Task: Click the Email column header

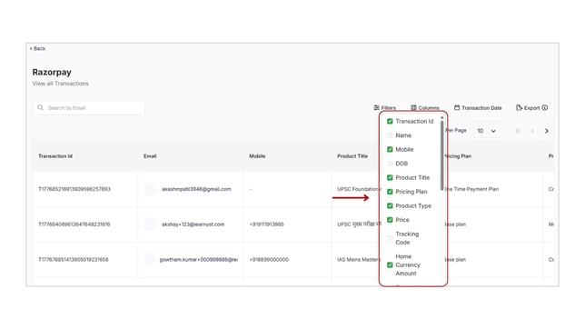Action: click(150, 156)
